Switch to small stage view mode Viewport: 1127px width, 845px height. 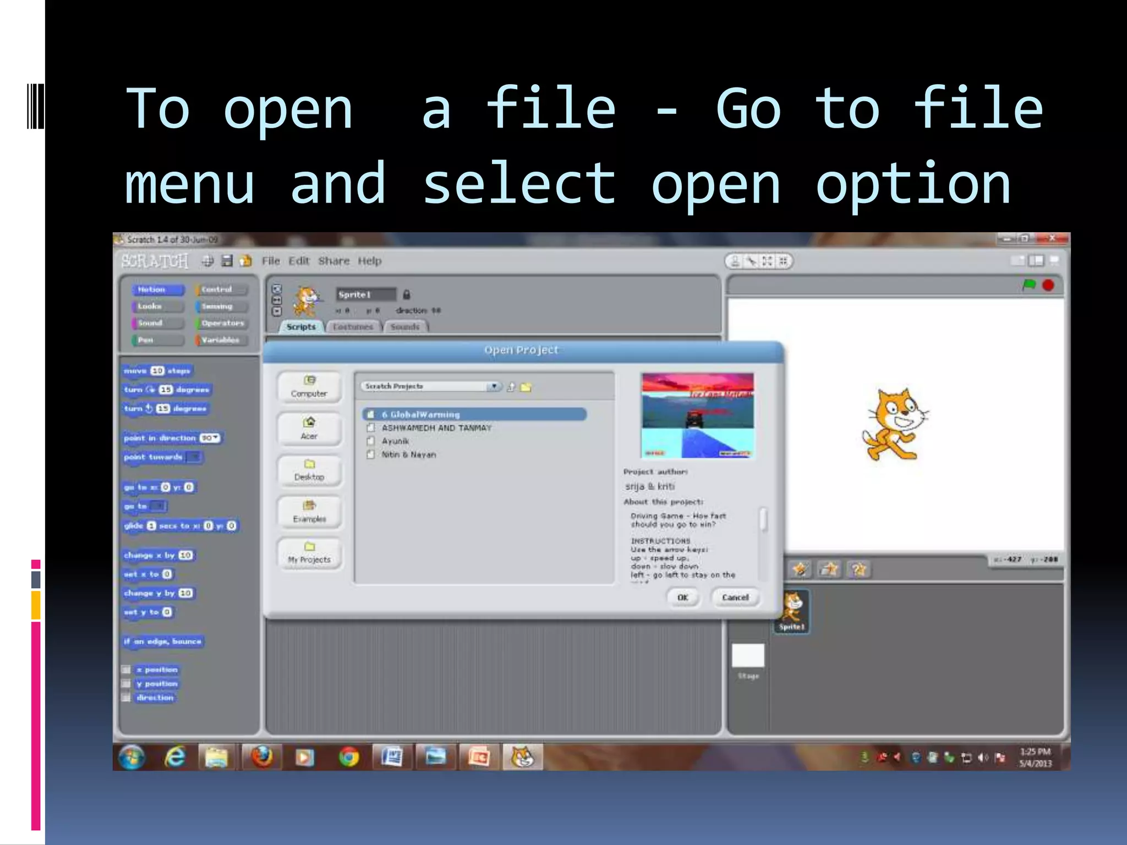tap(1019, 260)
